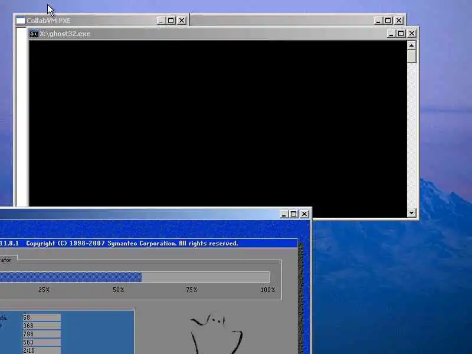The image size is (472, 354).
Task: Open the ghost32.exe console system menu icon
Action: [x=34, y=34]
